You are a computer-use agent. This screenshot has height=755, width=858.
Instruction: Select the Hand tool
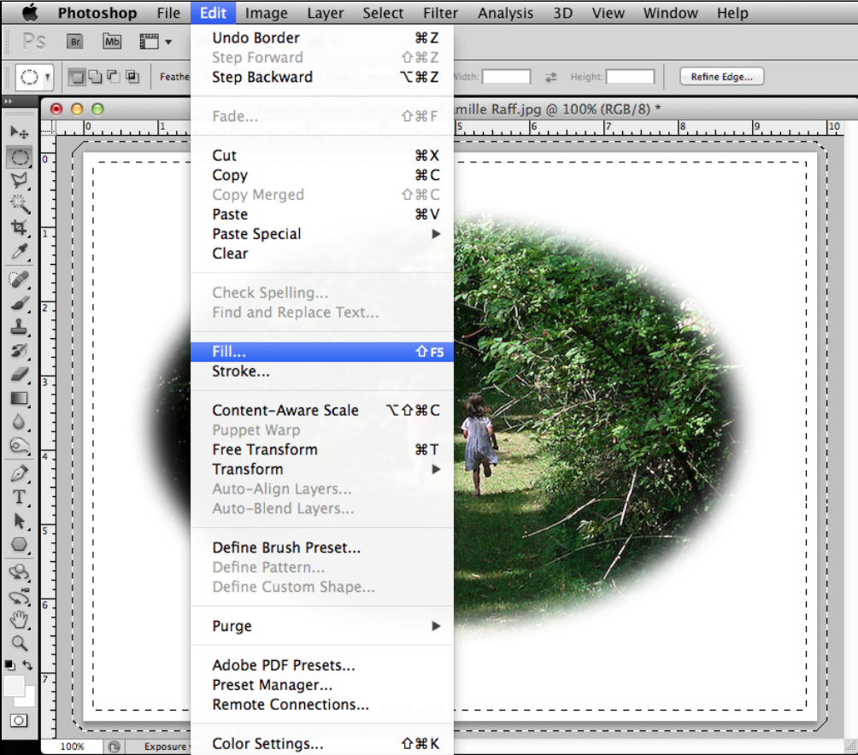point(19,619)
